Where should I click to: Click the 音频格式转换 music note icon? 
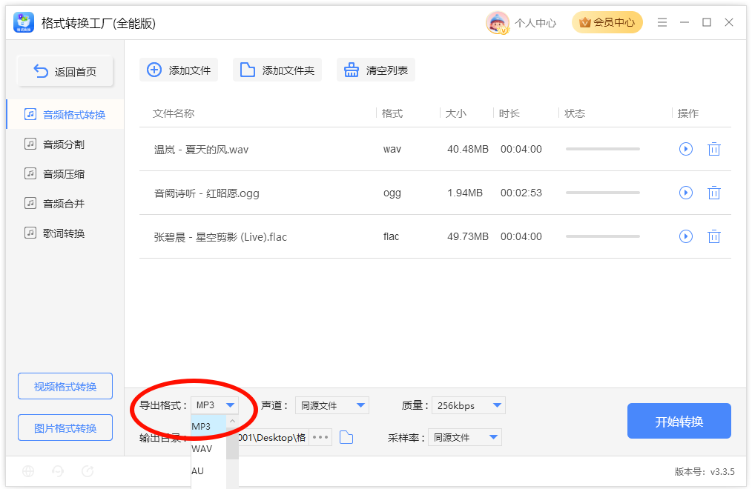pos(30,114)
